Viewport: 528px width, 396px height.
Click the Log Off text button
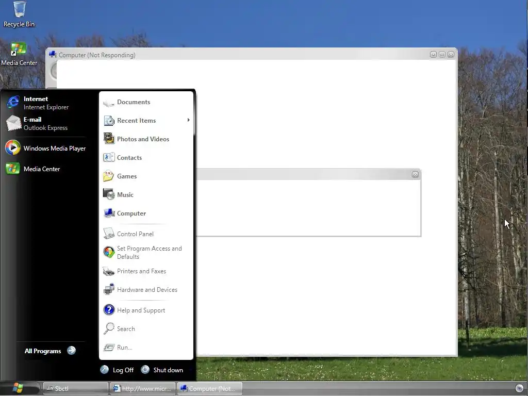click(x=123, y=370)
